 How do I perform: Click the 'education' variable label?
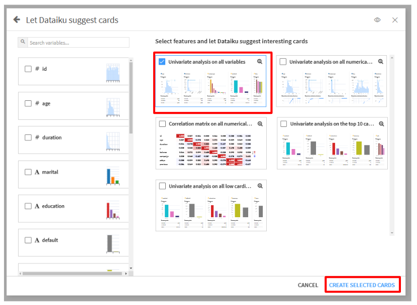pyautogui.click(x=53, y=206)
